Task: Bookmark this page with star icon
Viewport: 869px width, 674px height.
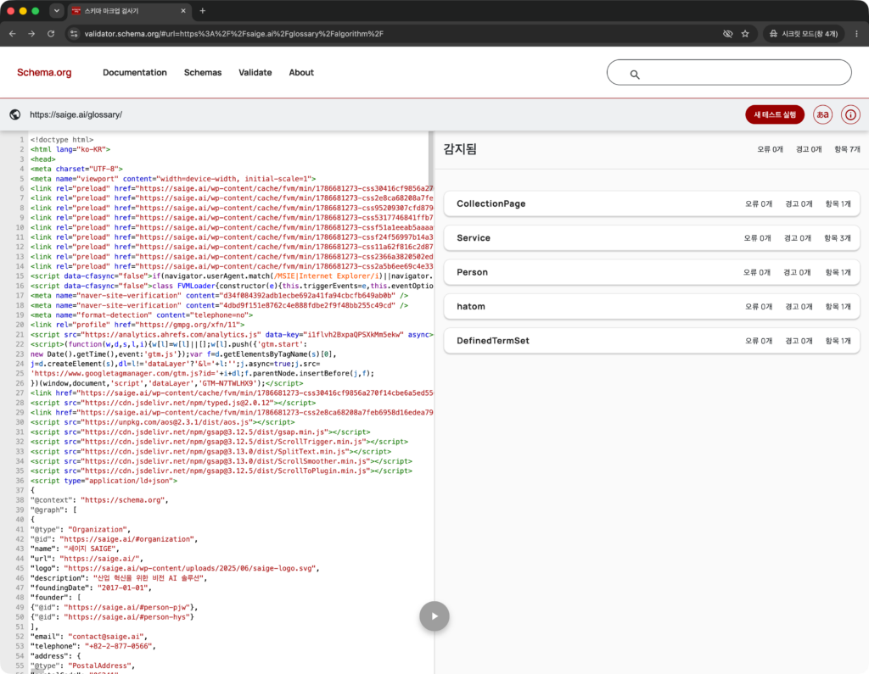Action: [745, 34]
